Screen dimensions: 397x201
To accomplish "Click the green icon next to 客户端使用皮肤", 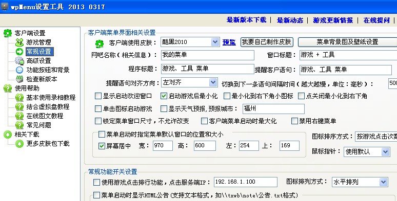I will click(100, 43).
